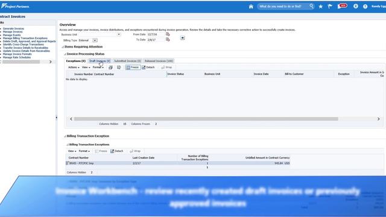
Task: Click the Contract Number header in exceptions table
Action: coord(78,158)
